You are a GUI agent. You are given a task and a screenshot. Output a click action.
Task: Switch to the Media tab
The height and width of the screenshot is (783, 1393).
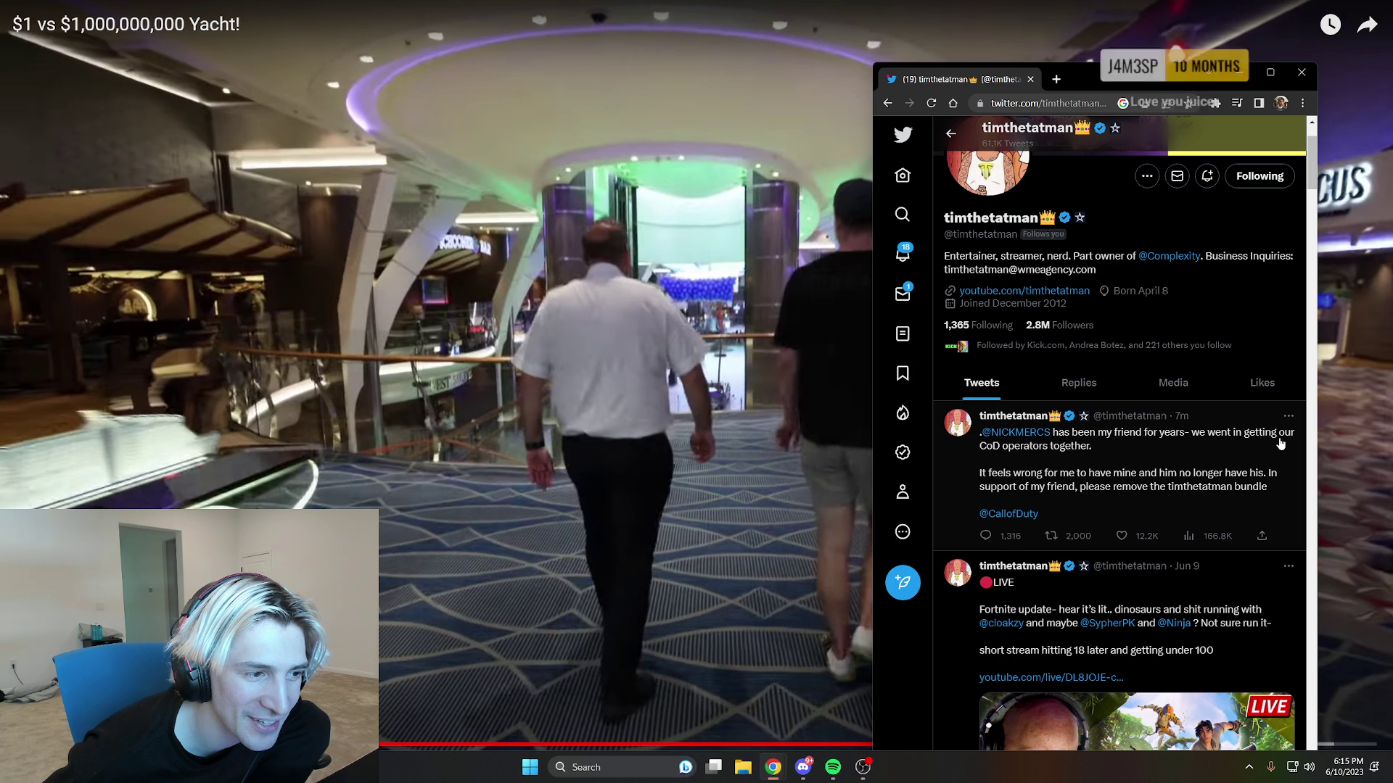[1173, 383]
